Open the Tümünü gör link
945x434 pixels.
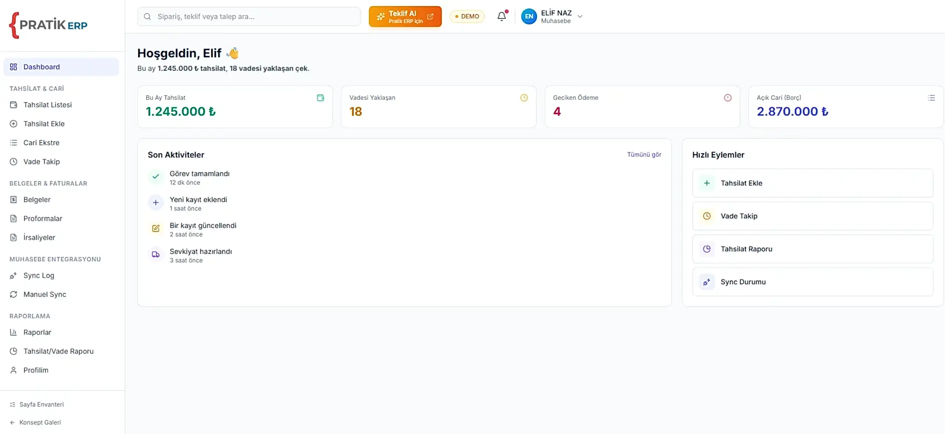point(644,155)
